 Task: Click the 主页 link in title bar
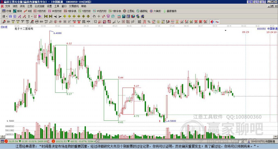pos(263,2)
